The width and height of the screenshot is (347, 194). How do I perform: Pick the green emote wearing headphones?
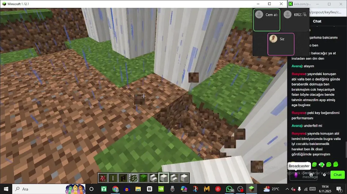pos(322,164)
